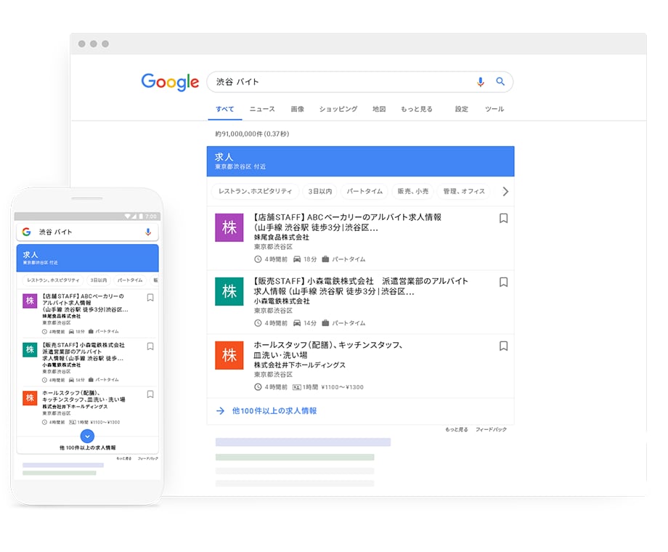Open the 【販売STAFF】小森電鉄株式会社 title on the phone
The image size is (668, 552).
tap(83, 352)
